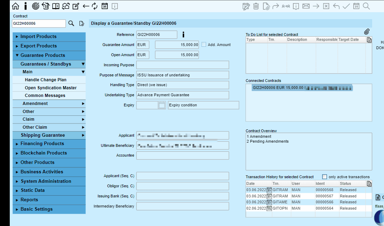Select GITAME transaction row 00000566
Screen dimensions: 384x226
click(309, 202)
